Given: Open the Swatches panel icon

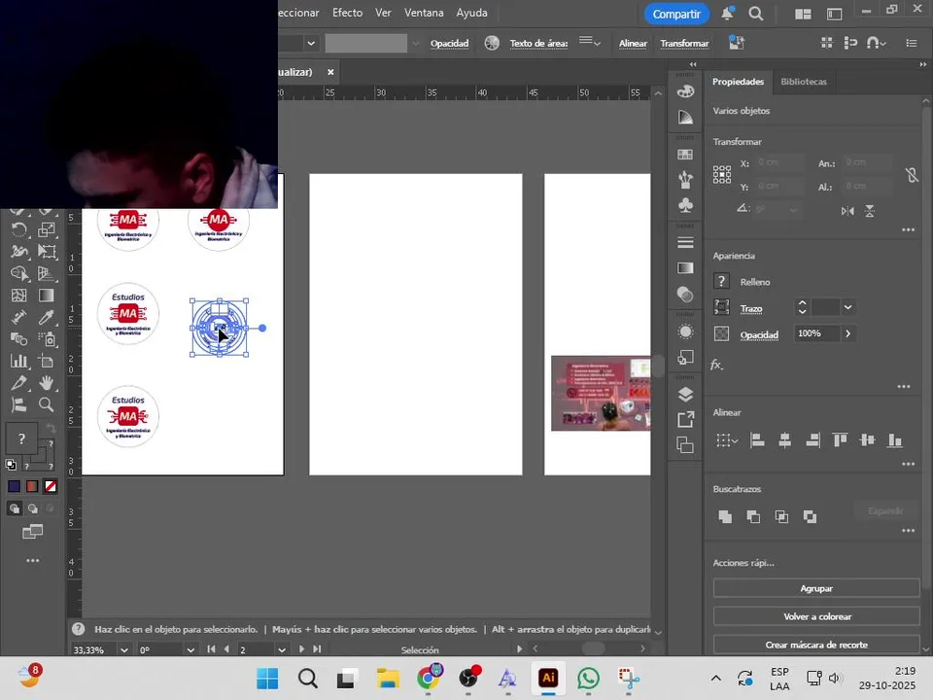Looking at the screenshot, I should [685, 155].
